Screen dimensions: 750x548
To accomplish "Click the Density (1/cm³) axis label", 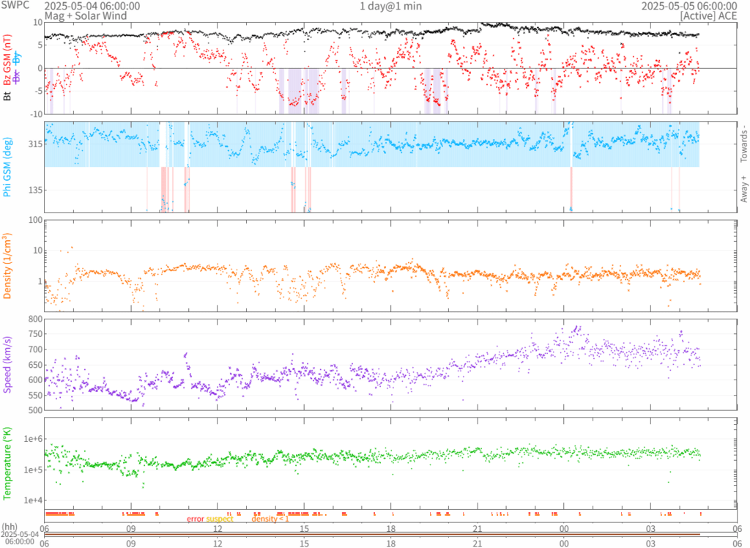I will point(7,265).
